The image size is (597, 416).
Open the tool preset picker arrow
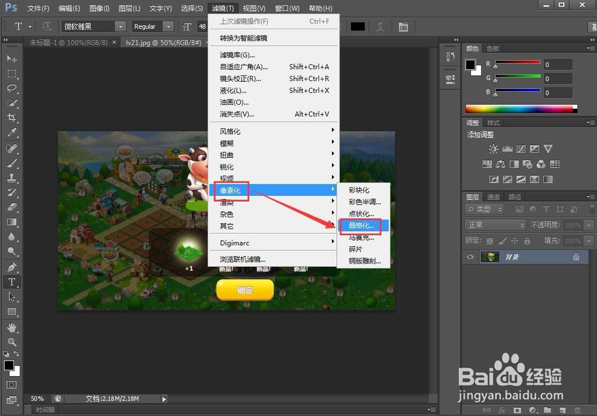tap(30, 27)
